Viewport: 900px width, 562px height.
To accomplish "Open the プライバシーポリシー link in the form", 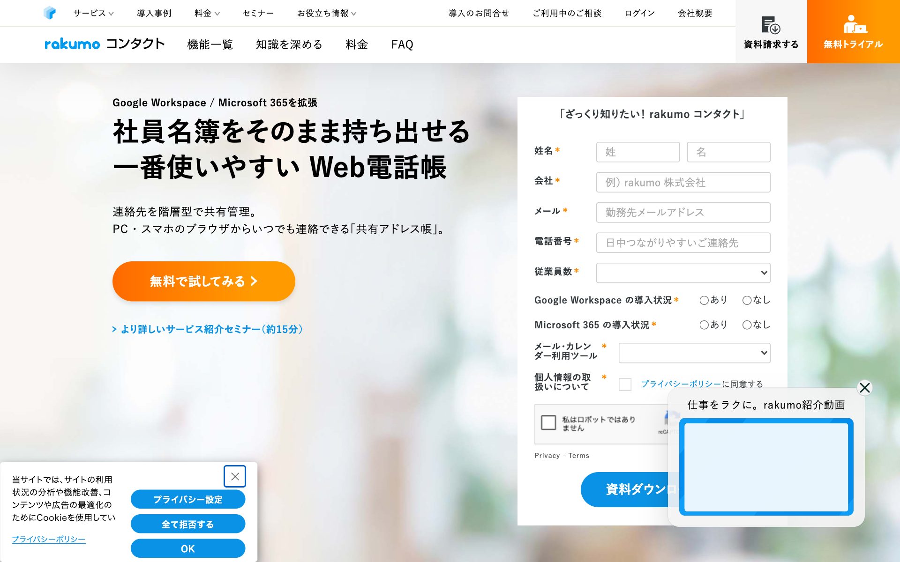I will click(681, 384).
